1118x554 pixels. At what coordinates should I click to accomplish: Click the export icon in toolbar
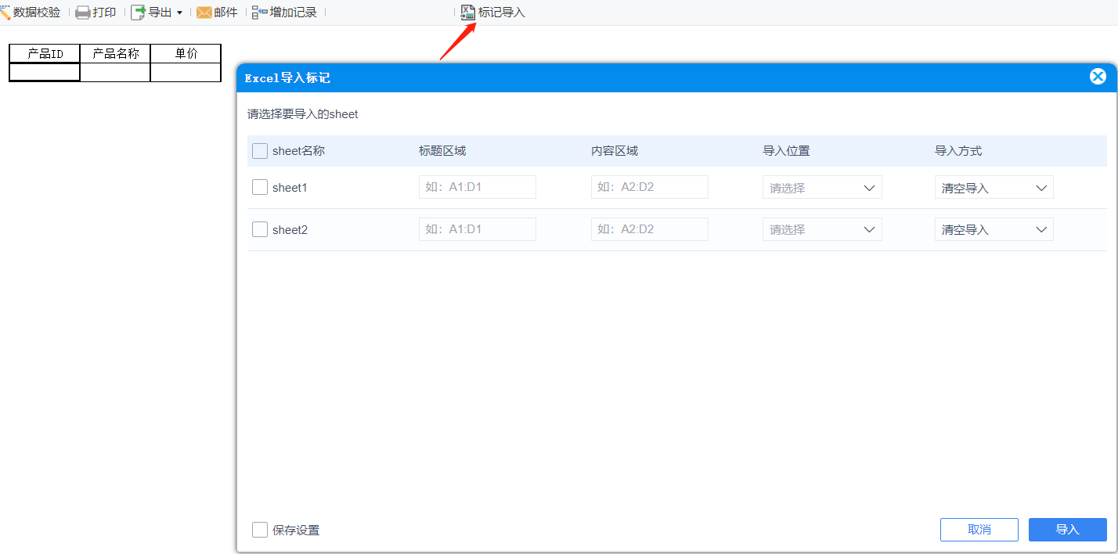(138, 13)
